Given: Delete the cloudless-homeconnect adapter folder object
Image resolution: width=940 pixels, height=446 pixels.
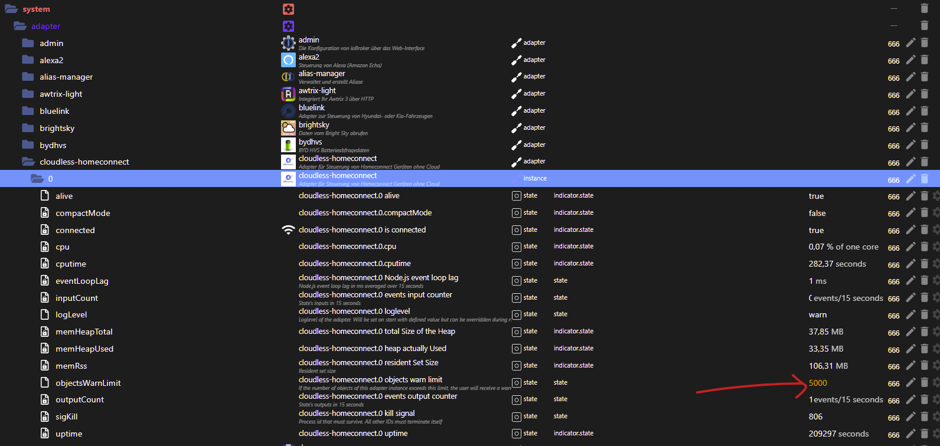Looking at the screenshot, I should (x=925, y=162).
